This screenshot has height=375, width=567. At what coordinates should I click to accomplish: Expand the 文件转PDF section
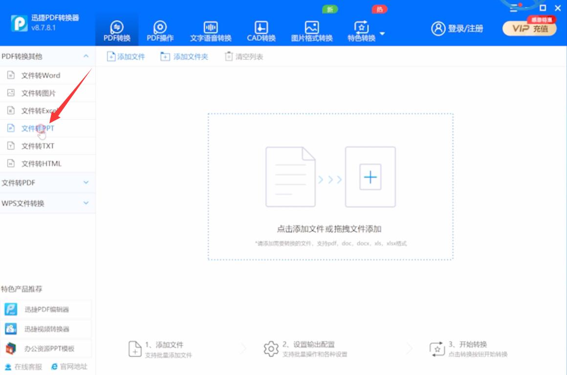pos(47,183)
